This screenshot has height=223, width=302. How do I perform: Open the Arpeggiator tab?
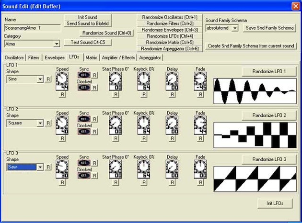pyautogui.click(x=151, y=57)
